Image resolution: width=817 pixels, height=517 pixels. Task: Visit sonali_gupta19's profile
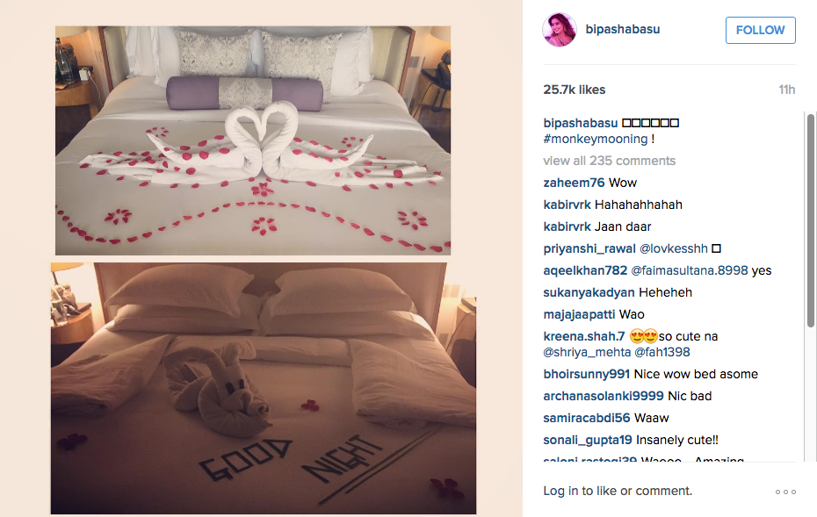[x=588, y=440]
